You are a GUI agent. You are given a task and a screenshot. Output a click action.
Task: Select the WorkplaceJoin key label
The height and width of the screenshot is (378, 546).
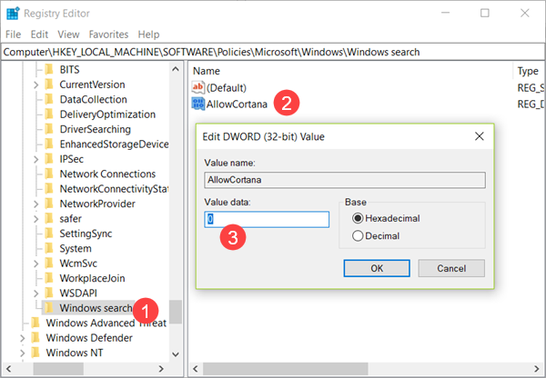click(92, 278)
